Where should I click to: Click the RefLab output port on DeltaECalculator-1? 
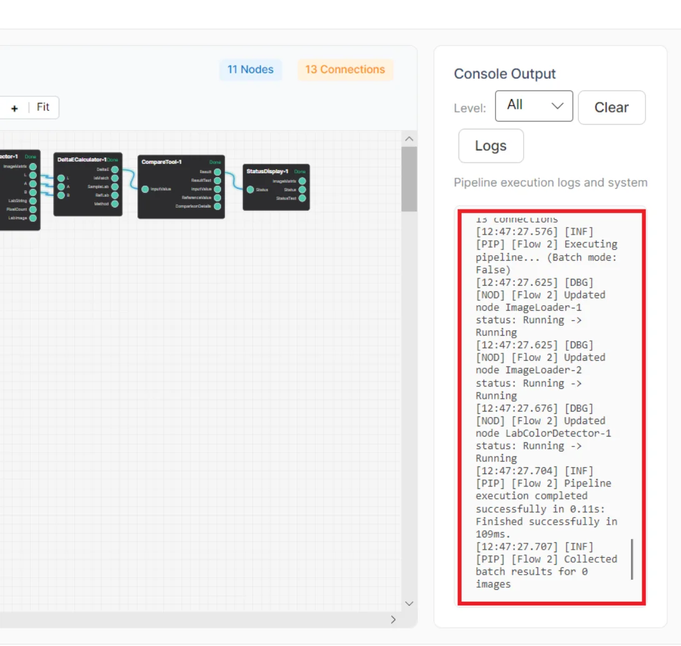[x=115, y=195]
